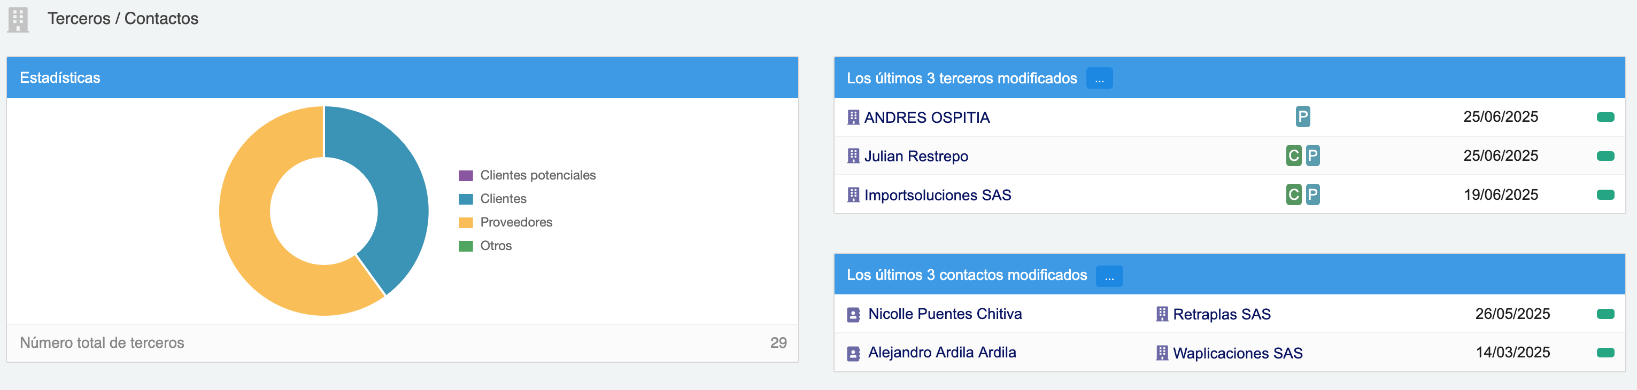
Task: Open contact Alejandro Ardila Ardila
Action: [942, 353]
